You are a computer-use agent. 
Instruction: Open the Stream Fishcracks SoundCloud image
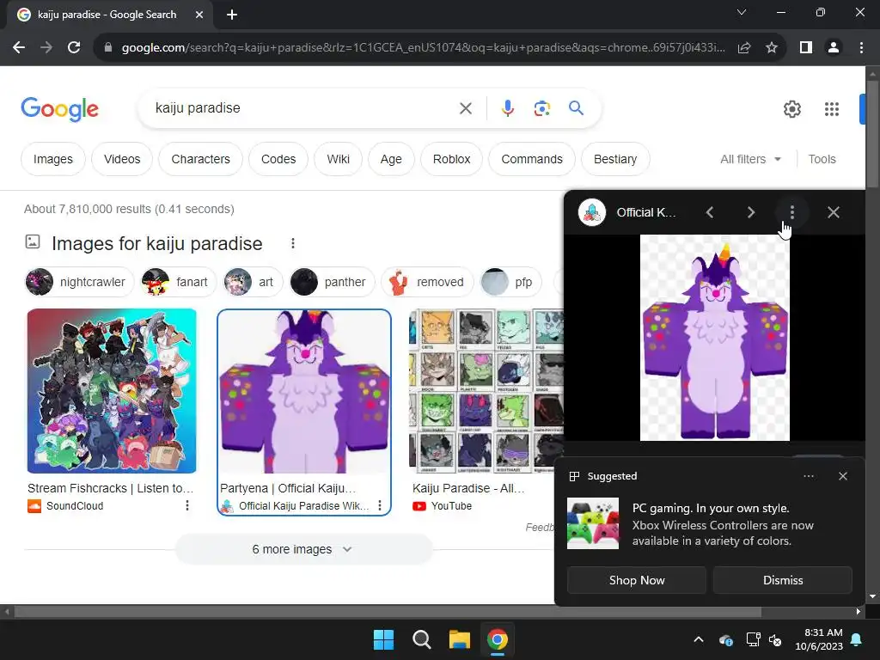click(x=112, y=391)
